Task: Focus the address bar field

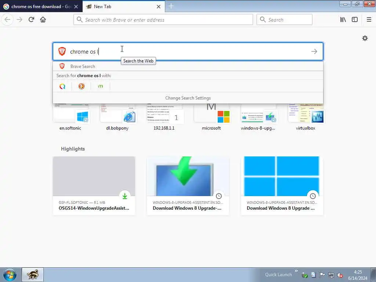Action: point(163,20)
